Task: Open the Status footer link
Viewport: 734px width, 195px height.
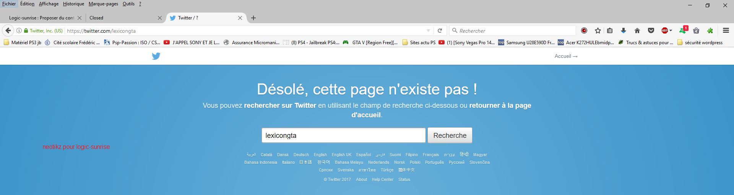Action: 404,179
